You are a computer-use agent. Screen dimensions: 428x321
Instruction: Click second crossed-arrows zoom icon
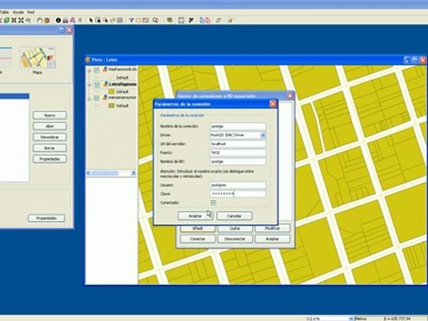[x=21, y=20]
